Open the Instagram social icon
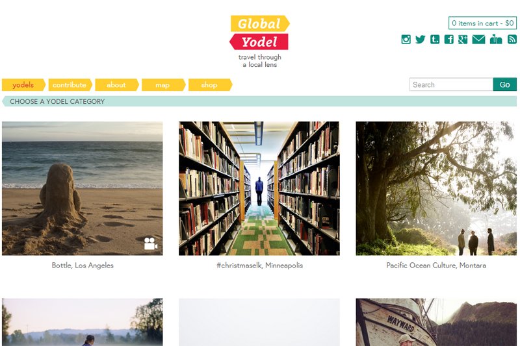The width and height of the screenshot is (520, 346). tap(406, 40)
